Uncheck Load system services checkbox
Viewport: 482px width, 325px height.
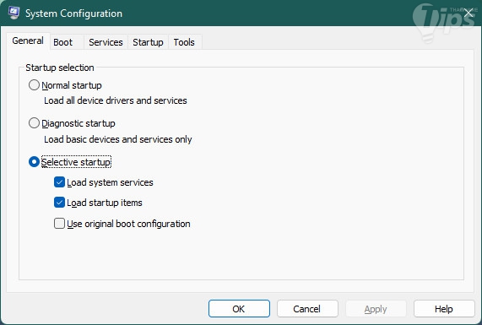tap(59, 182)
